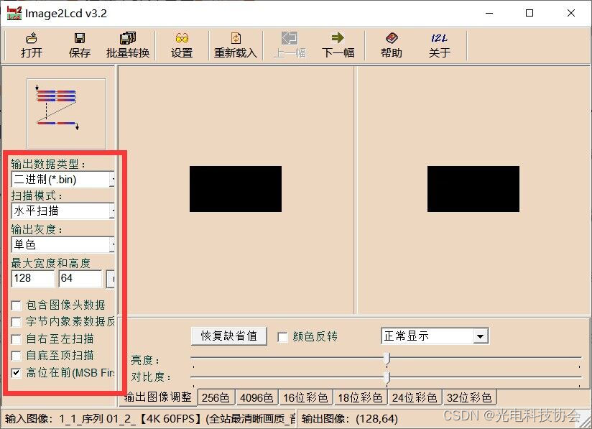Open the 正常显示 display mode dropdown

pos(481,336)
